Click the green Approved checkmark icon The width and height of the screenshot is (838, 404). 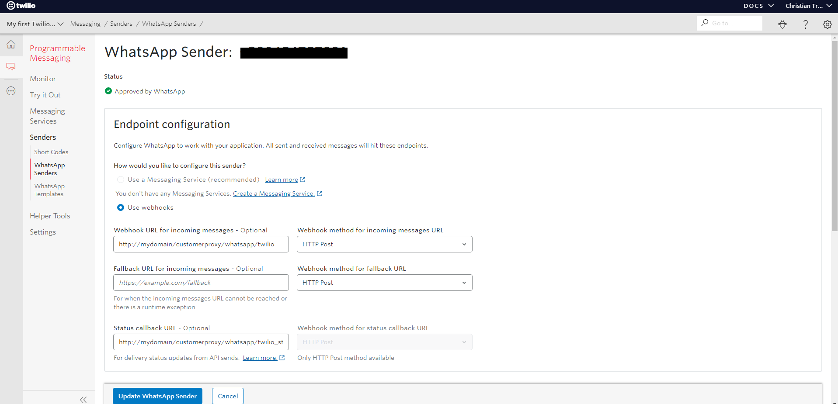point(108,91)
